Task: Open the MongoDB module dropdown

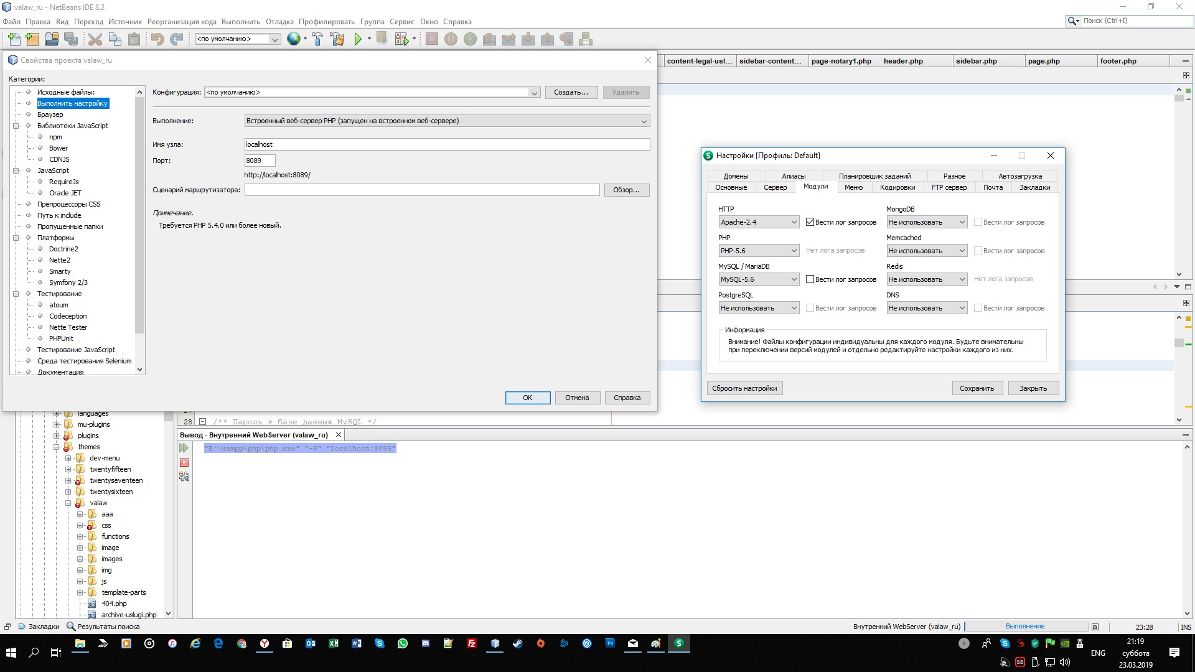Action: 927,222
